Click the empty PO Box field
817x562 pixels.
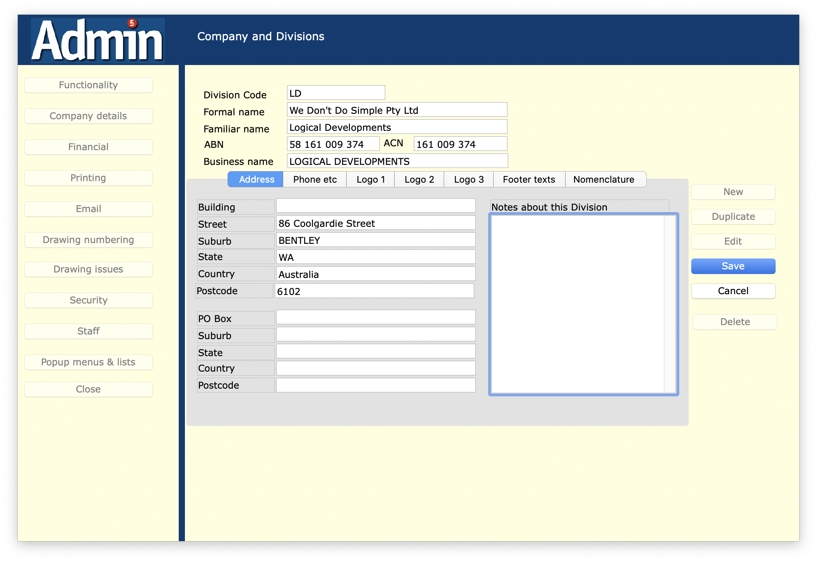pos(375,317)
